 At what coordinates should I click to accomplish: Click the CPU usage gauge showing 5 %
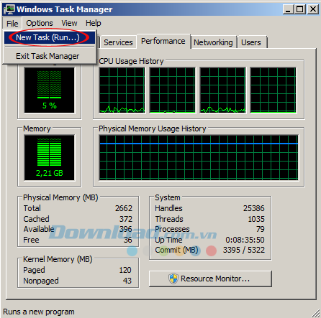point(50,90)
